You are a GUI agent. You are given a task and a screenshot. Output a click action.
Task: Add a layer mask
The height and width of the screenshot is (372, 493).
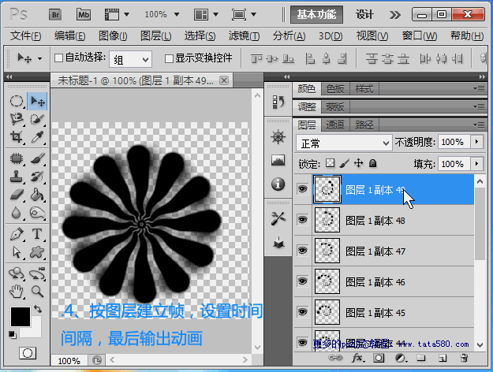(379, 358)
